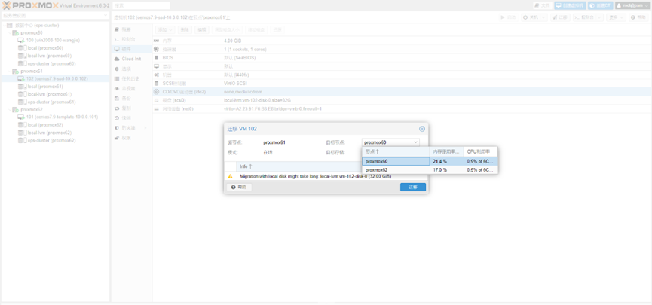Choose proxmox62 in node dropdown list
Screen dimensions: 652x305
click(430, 170)
